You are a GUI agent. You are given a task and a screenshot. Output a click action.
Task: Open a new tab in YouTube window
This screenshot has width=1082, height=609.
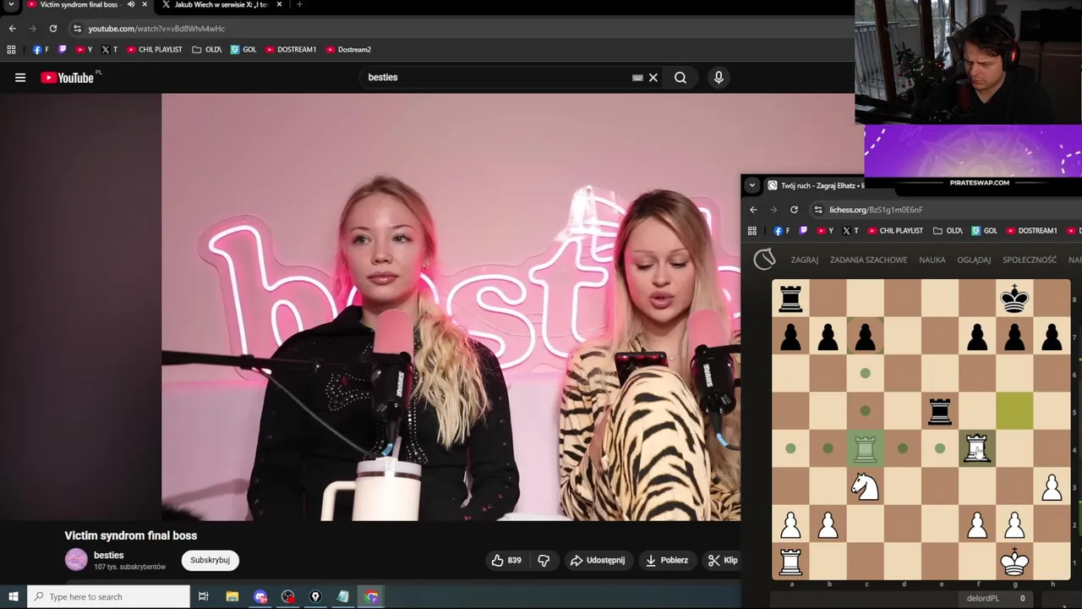pyautogui.click(x=299, y=5)
